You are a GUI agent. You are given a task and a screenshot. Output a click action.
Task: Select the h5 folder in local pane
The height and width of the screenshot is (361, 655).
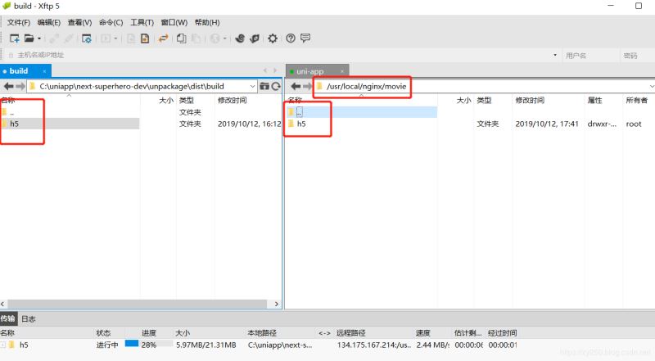[x=15, y=124]
